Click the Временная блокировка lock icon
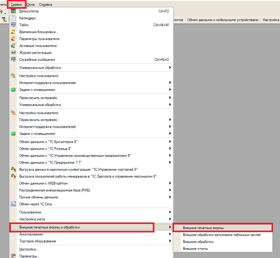The height and width of the screenshot is (258, 280). point(13,32)
